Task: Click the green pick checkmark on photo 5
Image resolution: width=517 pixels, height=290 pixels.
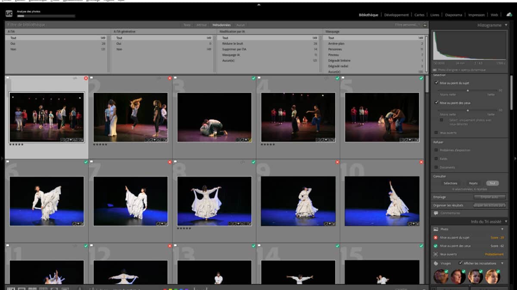Action: click(421, 78)
